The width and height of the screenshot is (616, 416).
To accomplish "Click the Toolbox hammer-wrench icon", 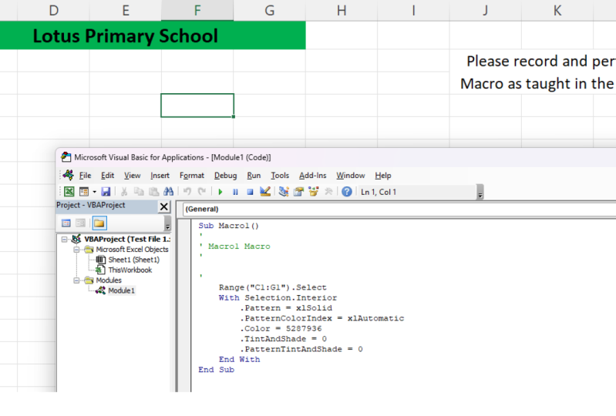I will click(x=328, y=192).
